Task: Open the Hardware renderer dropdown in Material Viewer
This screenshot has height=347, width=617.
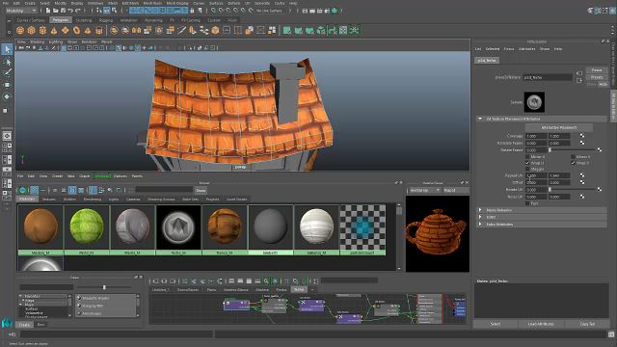Action: 425,191
